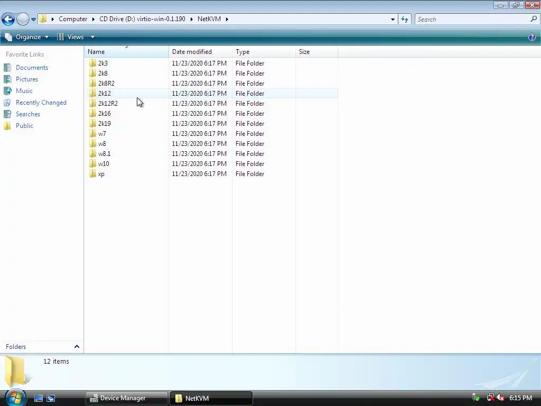Go back with the Back arrow button
The image size is (541, 406).
[x=8, y=19]
